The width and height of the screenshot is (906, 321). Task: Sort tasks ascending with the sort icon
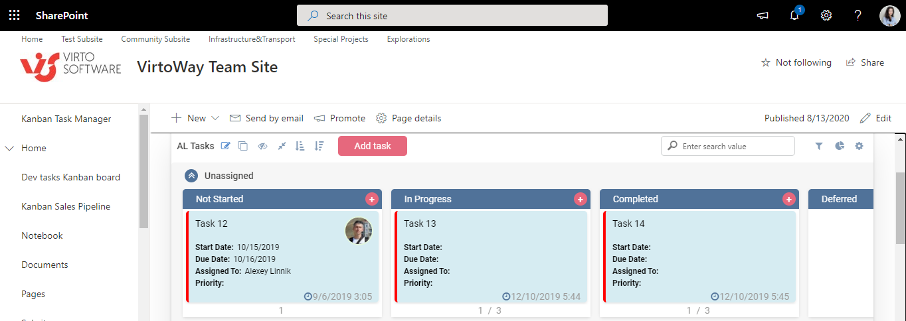click(x=300, y=146)
